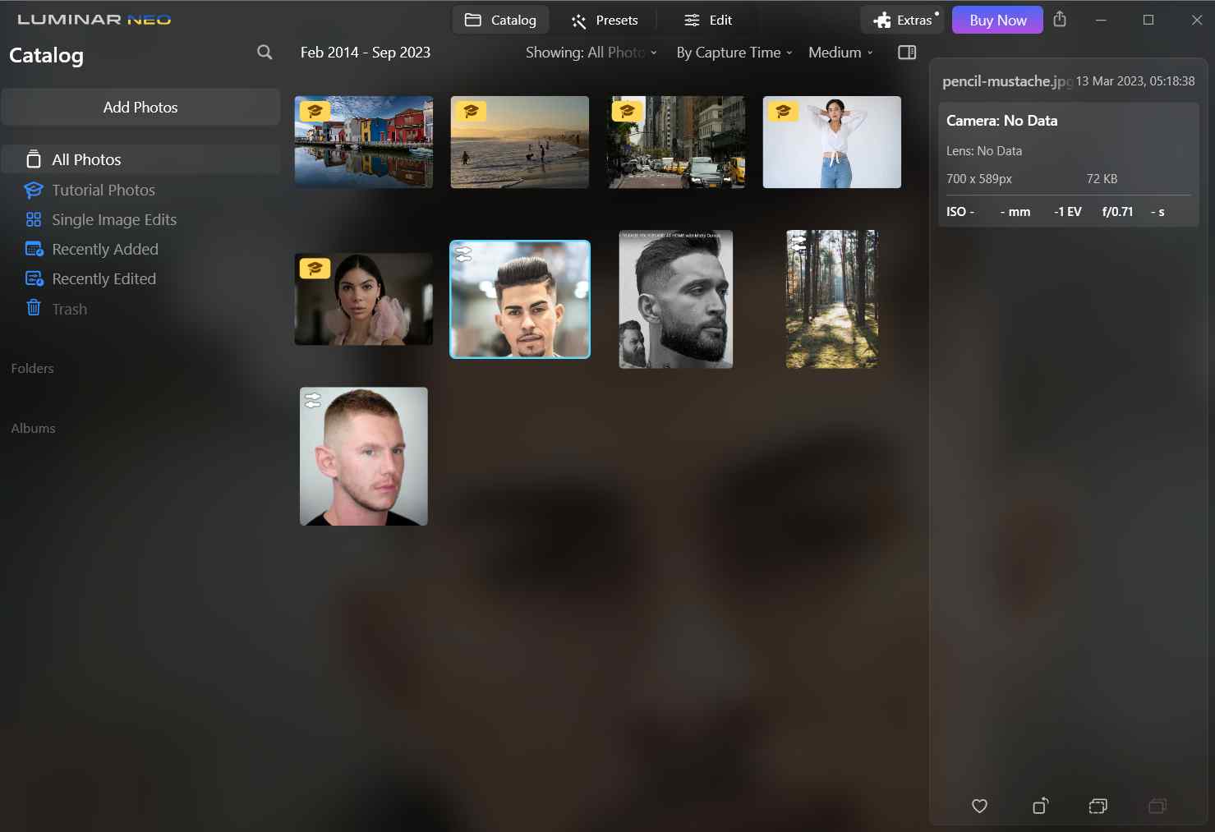Show Recently Edited photos

pos(104,278)
